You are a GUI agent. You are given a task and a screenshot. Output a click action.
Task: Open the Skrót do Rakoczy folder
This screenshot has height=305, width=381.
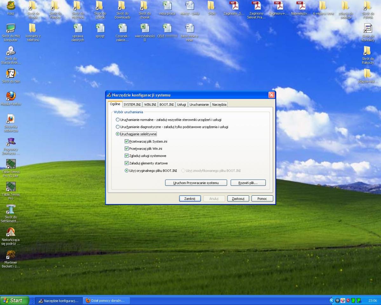368,55
